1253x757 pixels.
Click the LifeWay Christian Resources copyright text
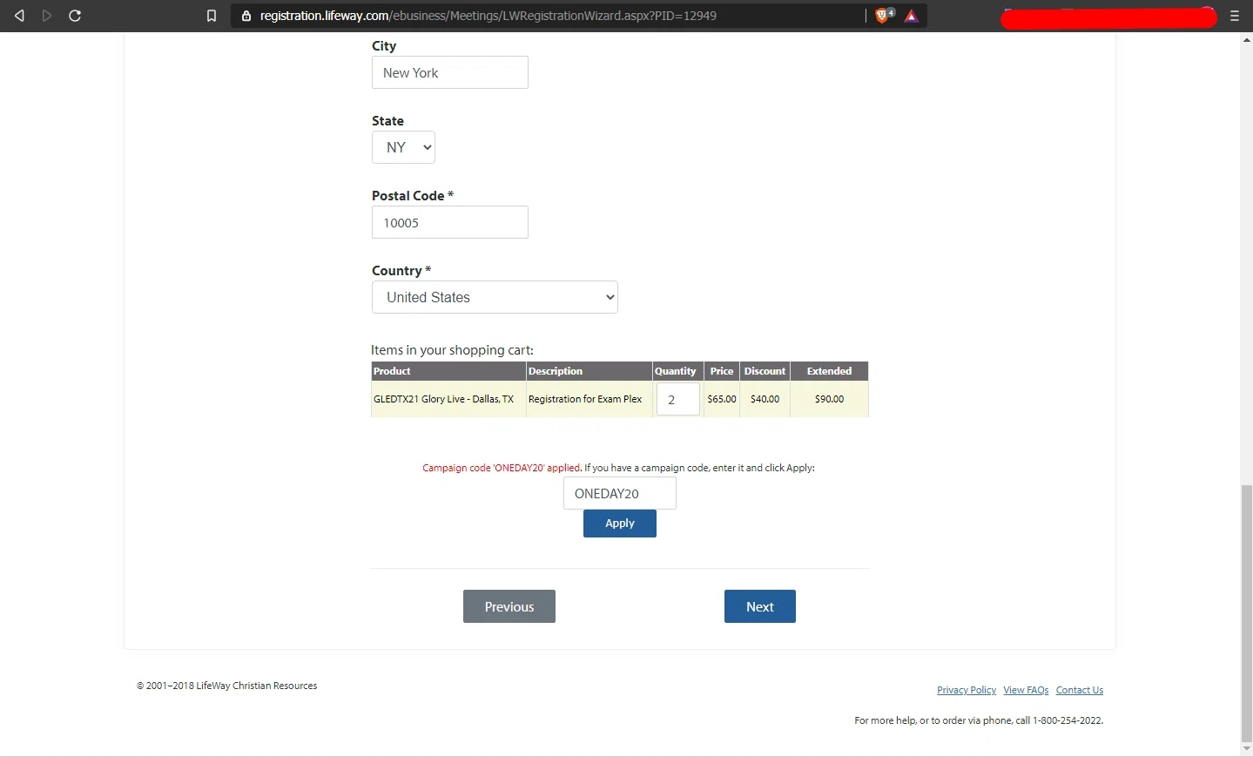click(226, 686)
